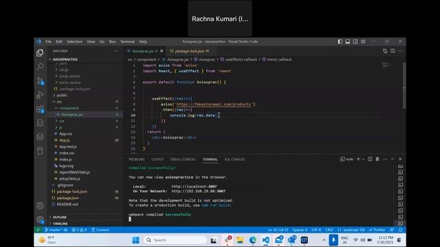440x247 pixels.
Task: Maximize the panel with the up chevron
Action: [393, 159]
